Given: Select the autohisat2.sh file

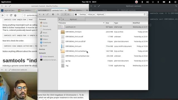Looking at the screenshot, I should pyautogui.click(x=103, y=27).
